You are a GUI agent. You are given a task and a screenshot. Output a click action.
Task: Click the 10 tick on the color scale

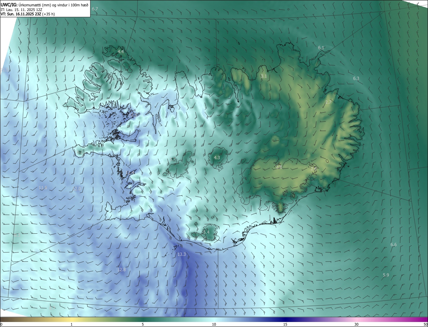click(214, 324)
